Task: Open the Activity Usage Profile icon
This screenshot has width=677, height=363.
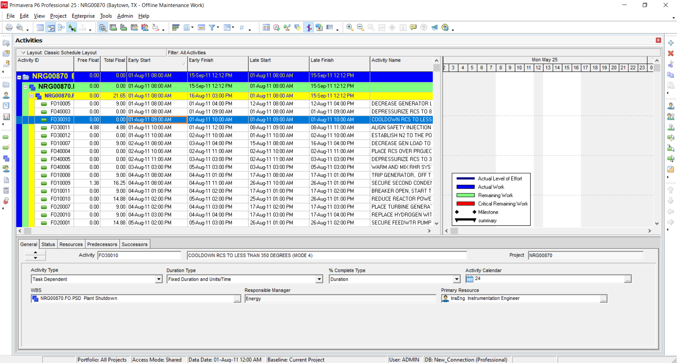Action: pos(124,28)
